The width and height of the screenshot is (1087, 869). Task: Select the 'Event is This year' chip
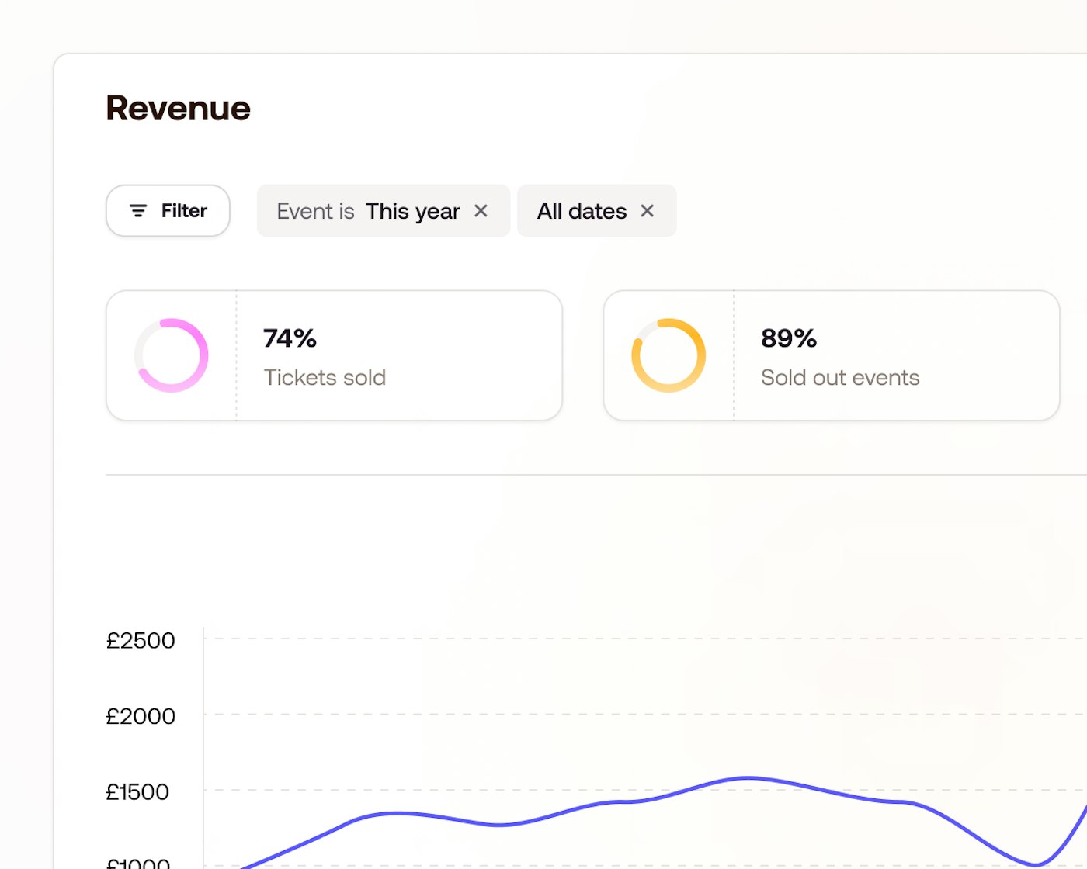(x=384, y=210)
